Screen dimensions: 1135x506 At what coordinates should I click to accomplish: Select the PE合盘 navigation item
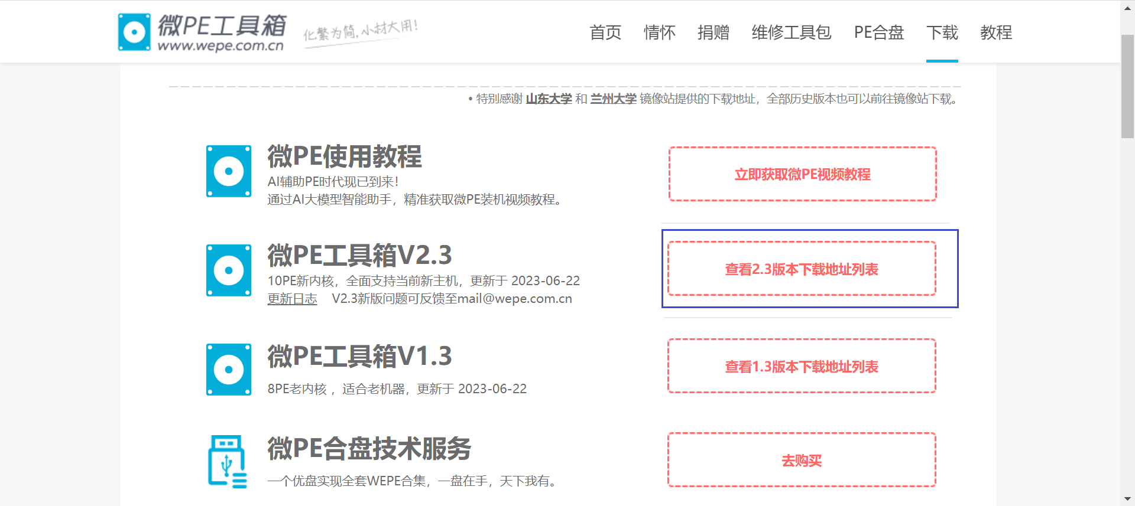[879, 32]
